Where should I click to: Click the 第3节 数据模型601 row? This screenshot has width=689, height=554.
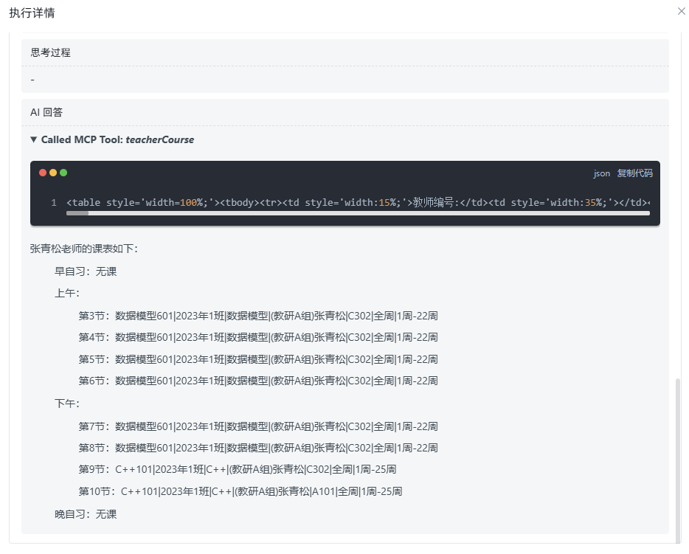(x=258, y=316)
